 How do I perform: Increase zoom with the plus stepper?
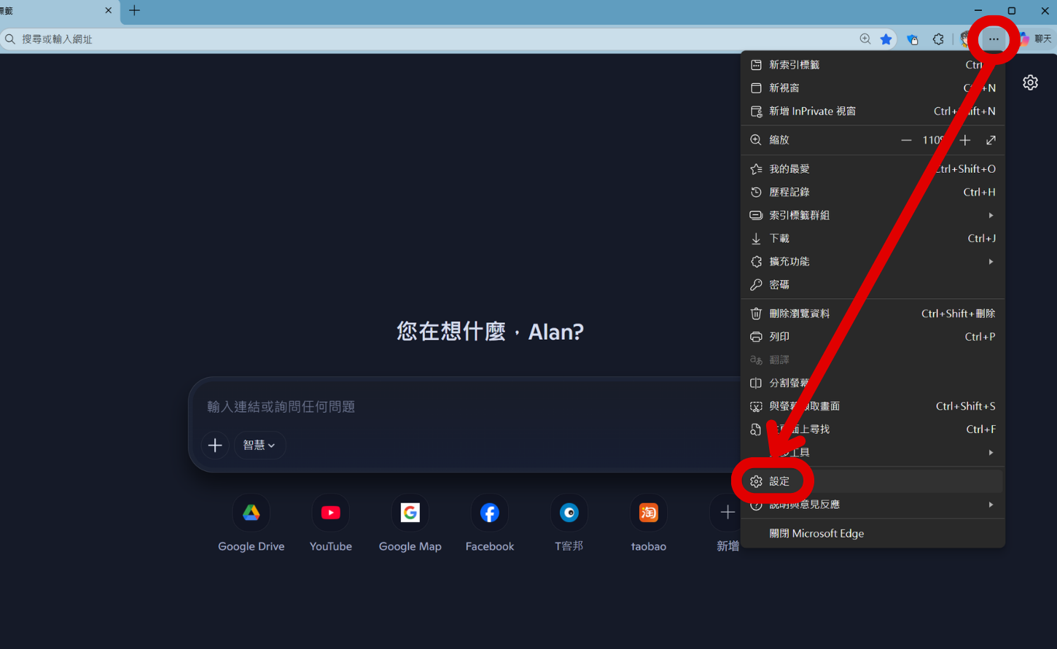pos(964,139)
